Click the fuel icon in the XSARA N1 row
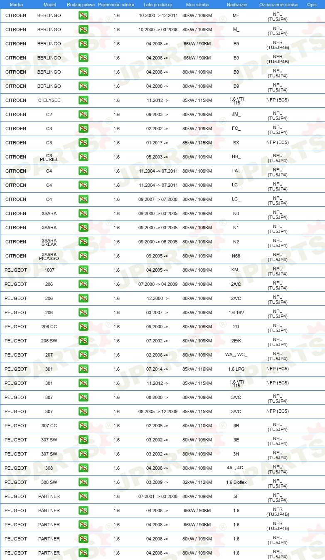The width and height of the screenshot is (325, 560). click(x=83, y=228)
